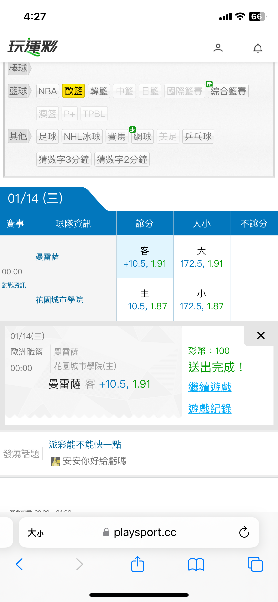Select the 客 +10.5, 1.91 spread option
The image size is (278, 602).
145,257
